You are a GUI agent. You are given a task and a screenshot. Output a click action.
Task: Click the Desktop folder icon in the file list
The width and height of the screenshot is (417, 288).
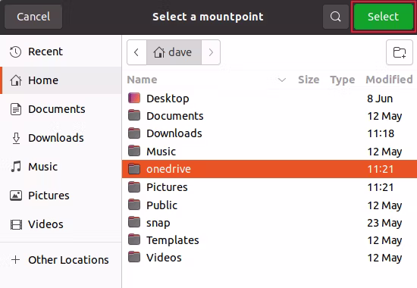click(x=134, y=98)
